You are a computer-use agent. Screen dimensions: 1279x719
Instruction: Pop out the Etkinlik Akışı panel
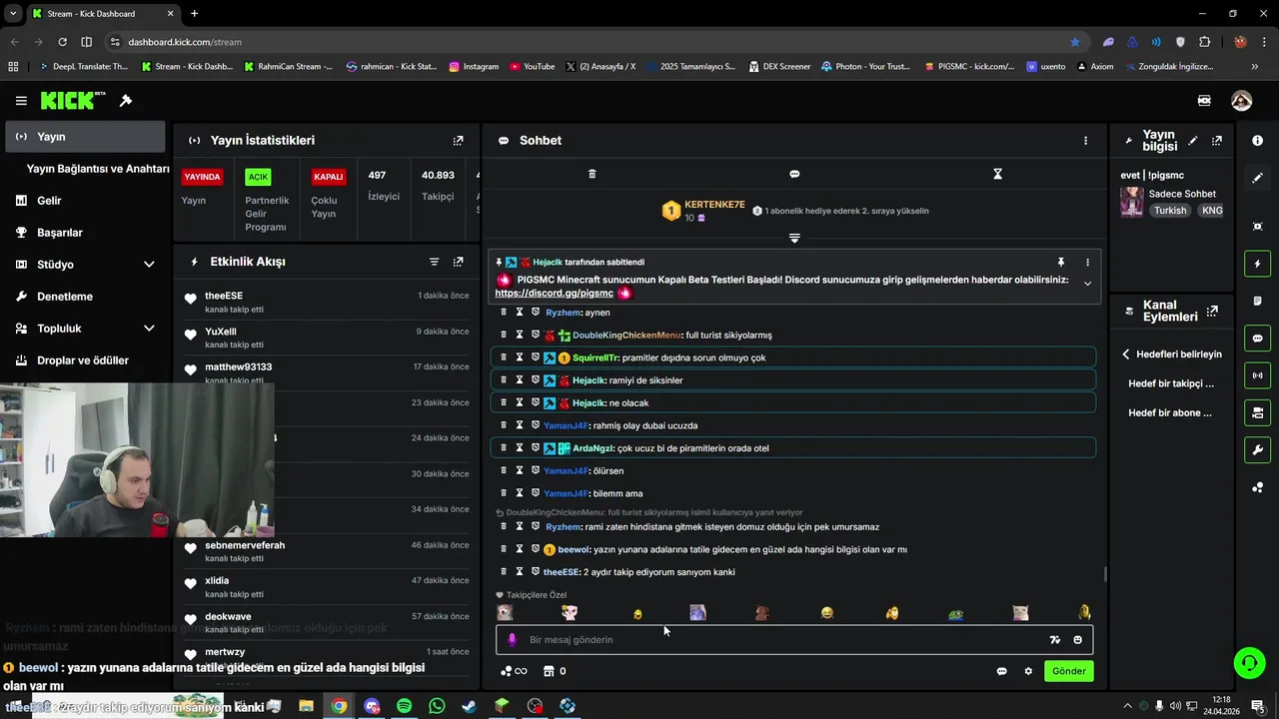pos(458,262)
